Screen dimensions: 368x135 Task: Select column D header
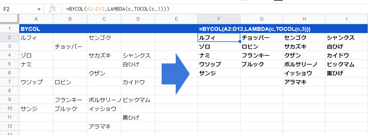point(138,19)
